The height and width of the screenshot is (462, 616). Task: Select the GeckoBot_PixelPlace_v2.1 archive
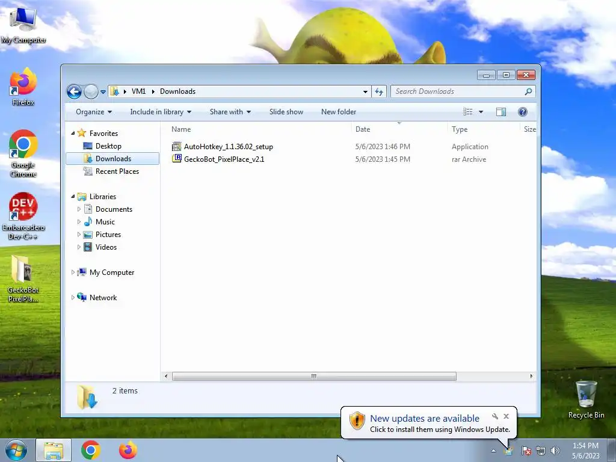click(224, 159)
